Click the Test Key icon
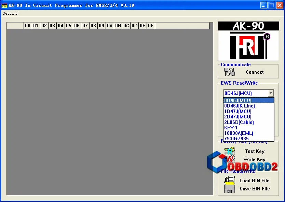Screen dimensions: 285x202 [x=230, y=151]
